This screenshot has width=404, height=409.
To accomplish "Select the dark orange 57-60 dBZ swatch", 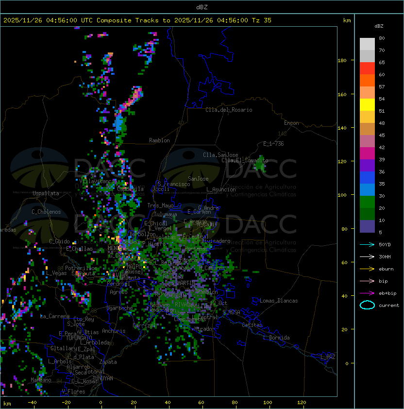I will coord(367,80).
